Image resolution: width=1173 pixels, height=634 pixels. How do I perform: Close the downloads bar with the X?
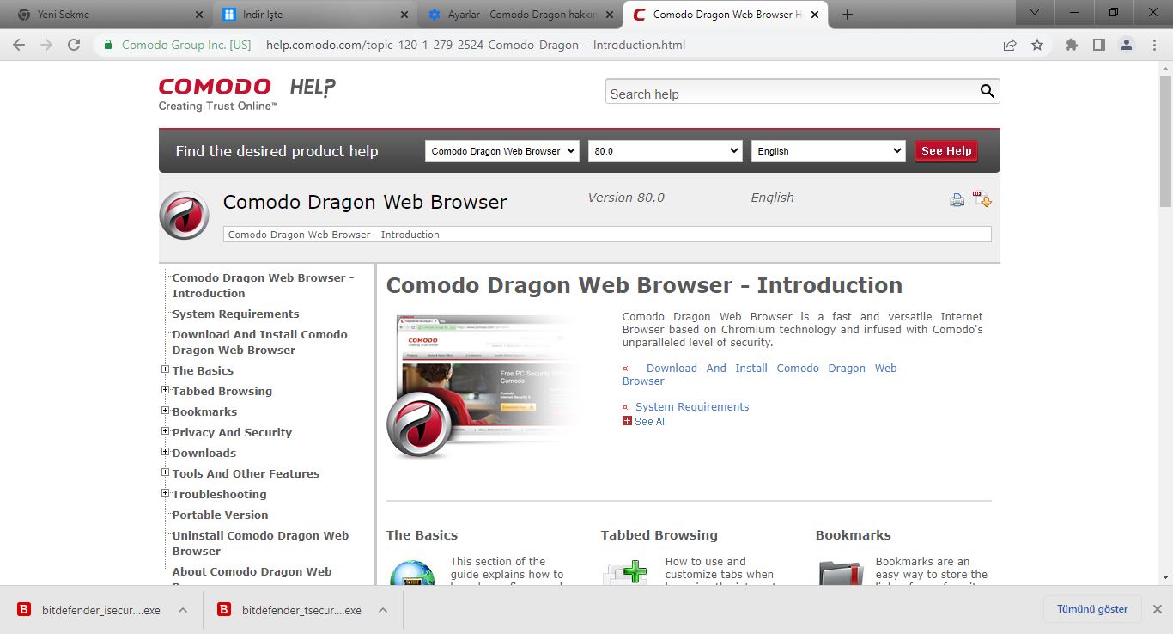coord(1157,609)
